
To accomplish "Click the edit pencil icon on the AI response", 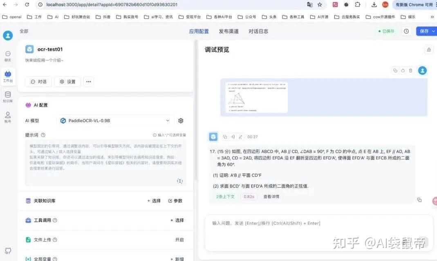I will pos(241,136).
